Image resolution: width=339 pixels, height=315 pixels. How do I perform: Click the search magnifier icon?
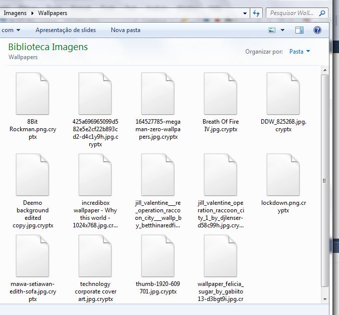[x=322, y=13]
